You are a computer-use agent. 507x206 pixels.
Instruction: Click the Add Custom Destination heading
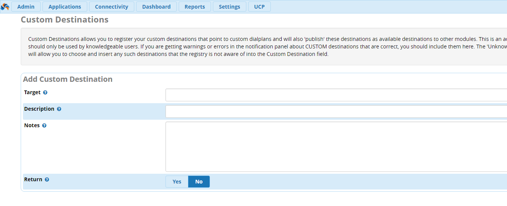coord(68,79)
